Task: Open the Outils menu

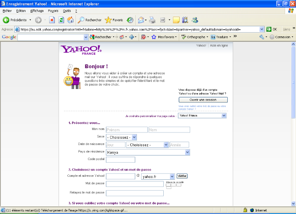Action: tap(67, 11)
